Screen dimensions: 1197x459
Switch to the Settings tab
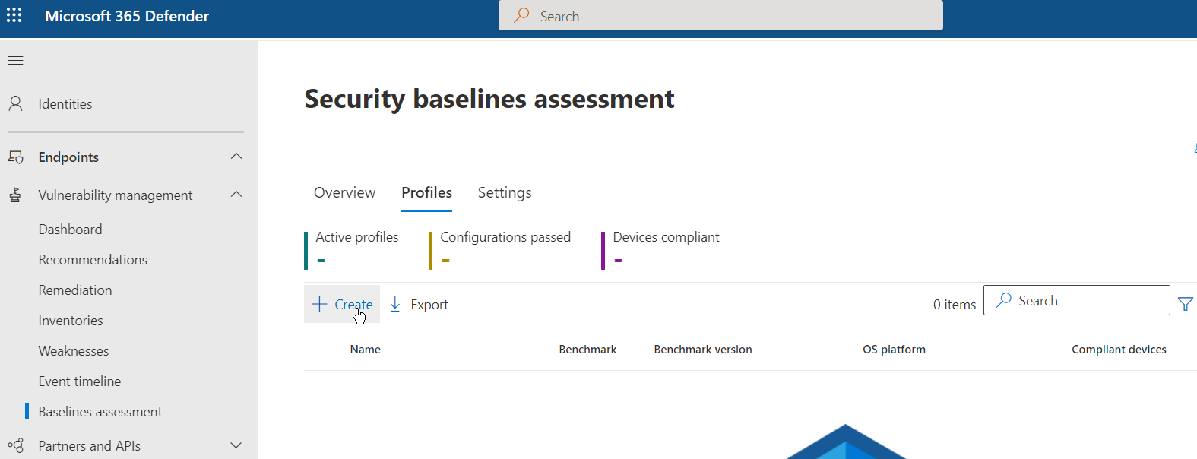click(504, 193)
